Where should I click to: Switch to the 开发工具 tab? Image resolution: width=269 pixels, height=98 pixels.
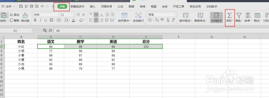tap(179, 6)
